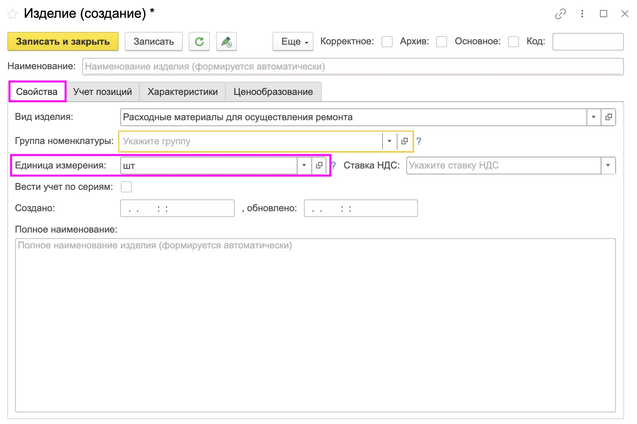Open the three-dot vertical menu icon

[582, 14]
